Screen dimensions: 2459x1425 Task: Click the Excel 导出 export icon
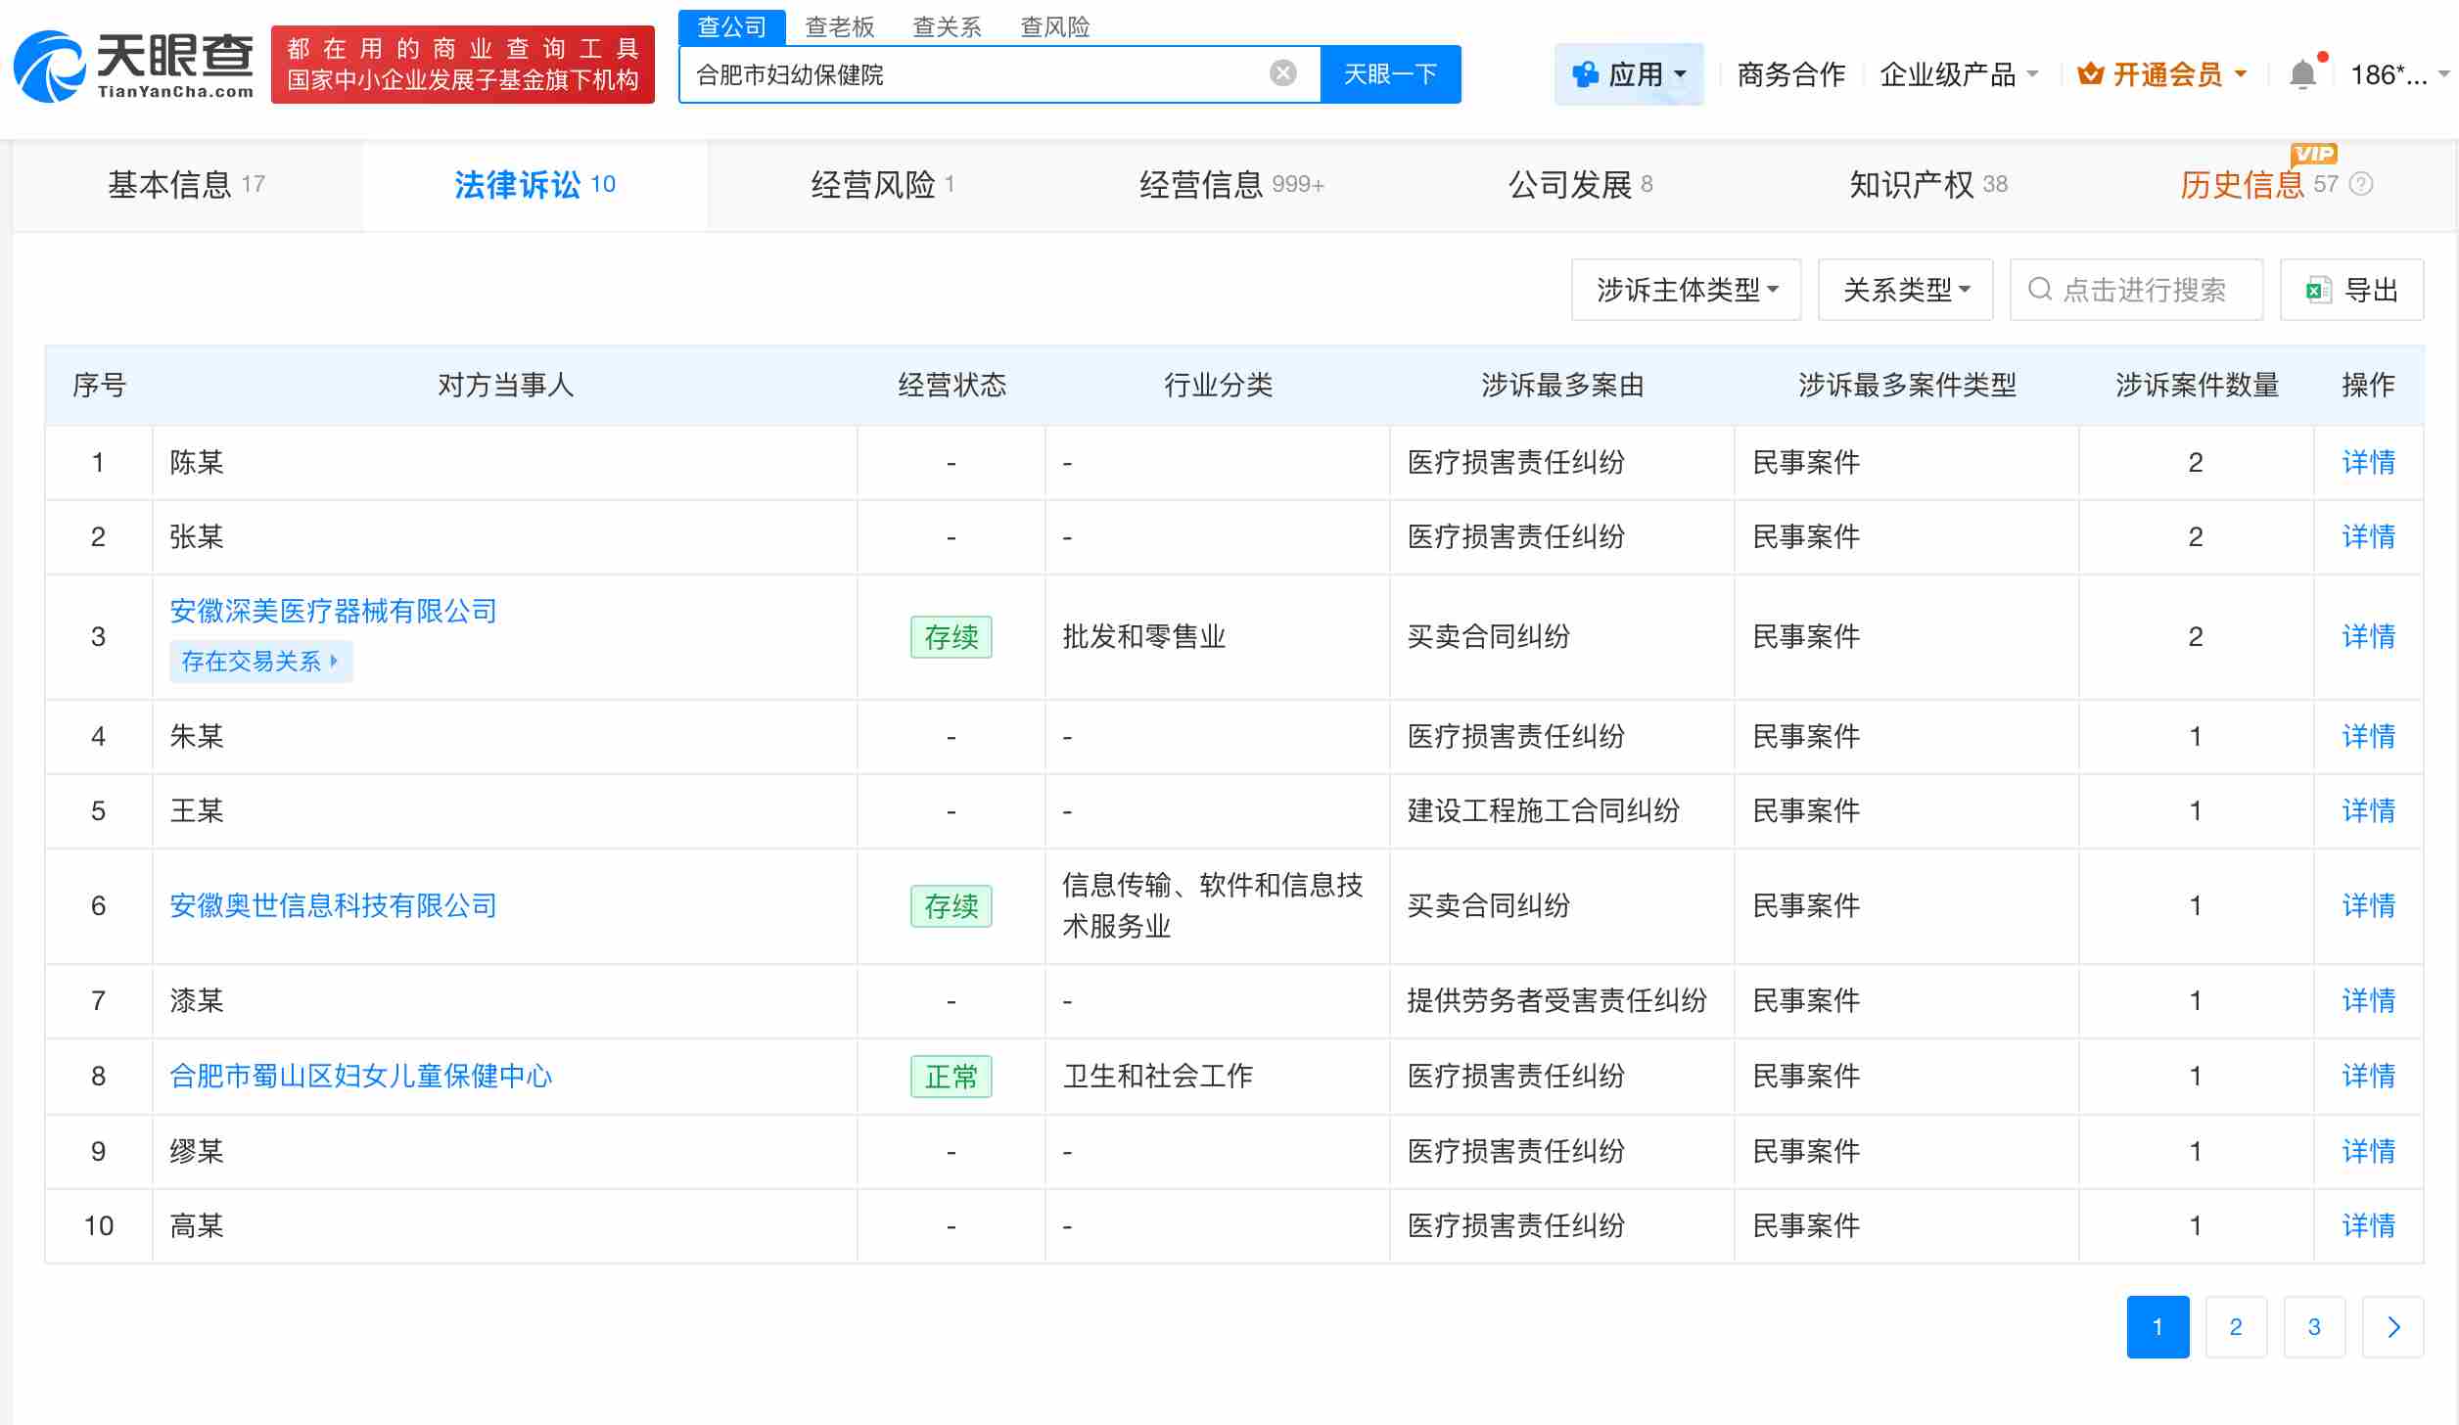2316,289
